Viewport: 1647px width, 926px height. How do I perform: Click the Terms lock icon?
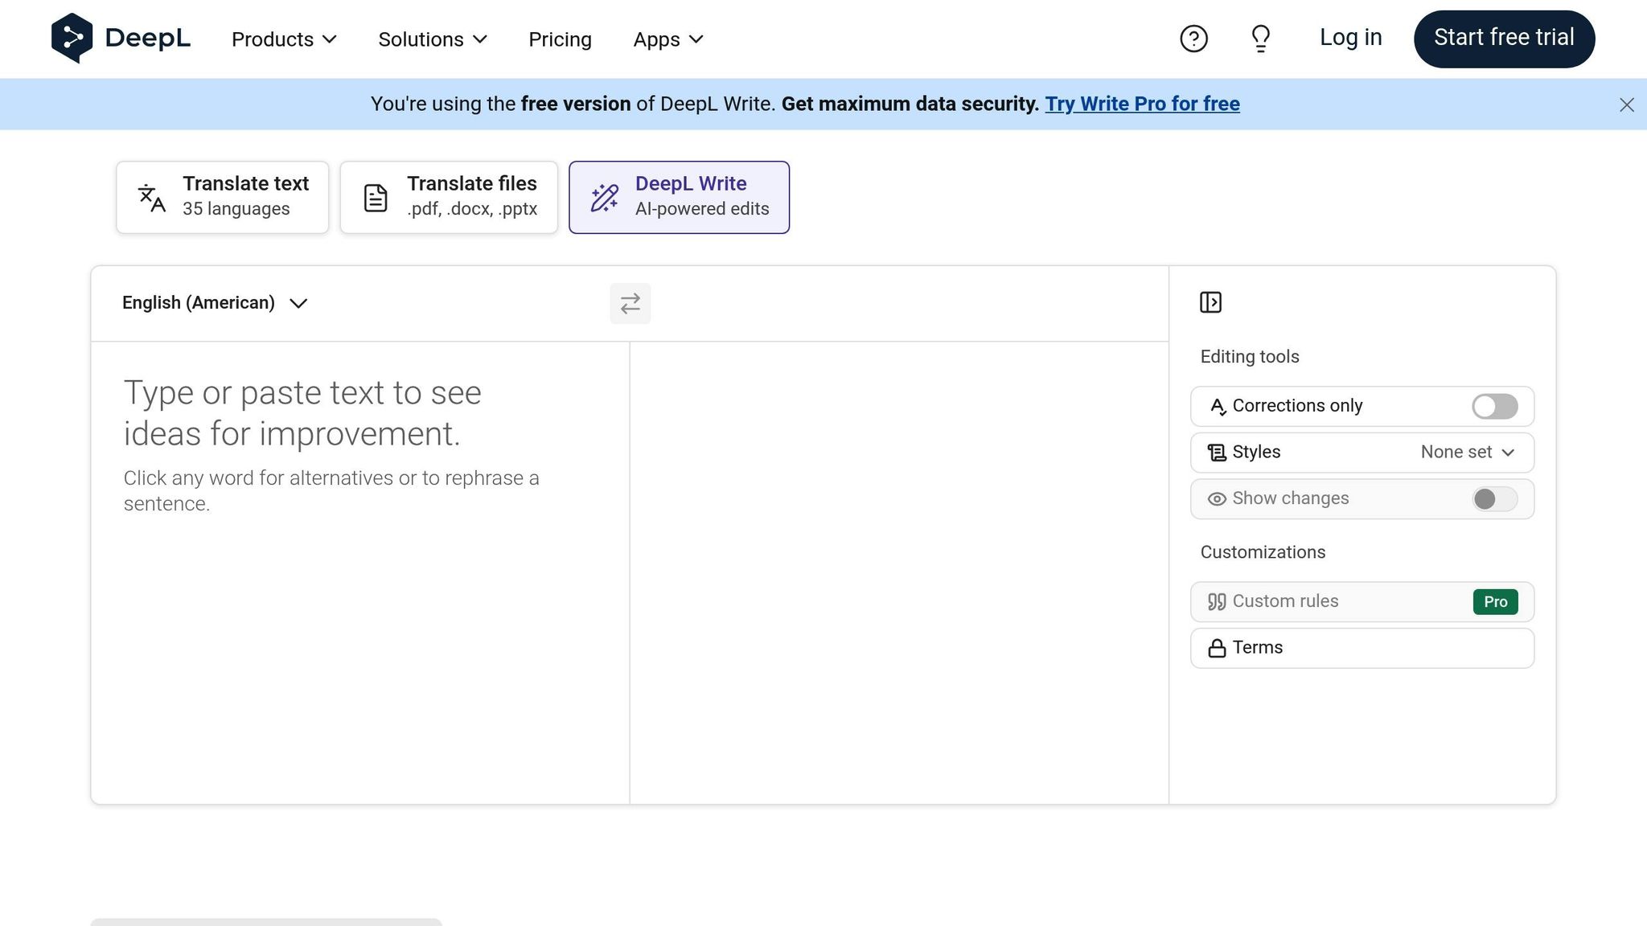tap(1217, 648)
